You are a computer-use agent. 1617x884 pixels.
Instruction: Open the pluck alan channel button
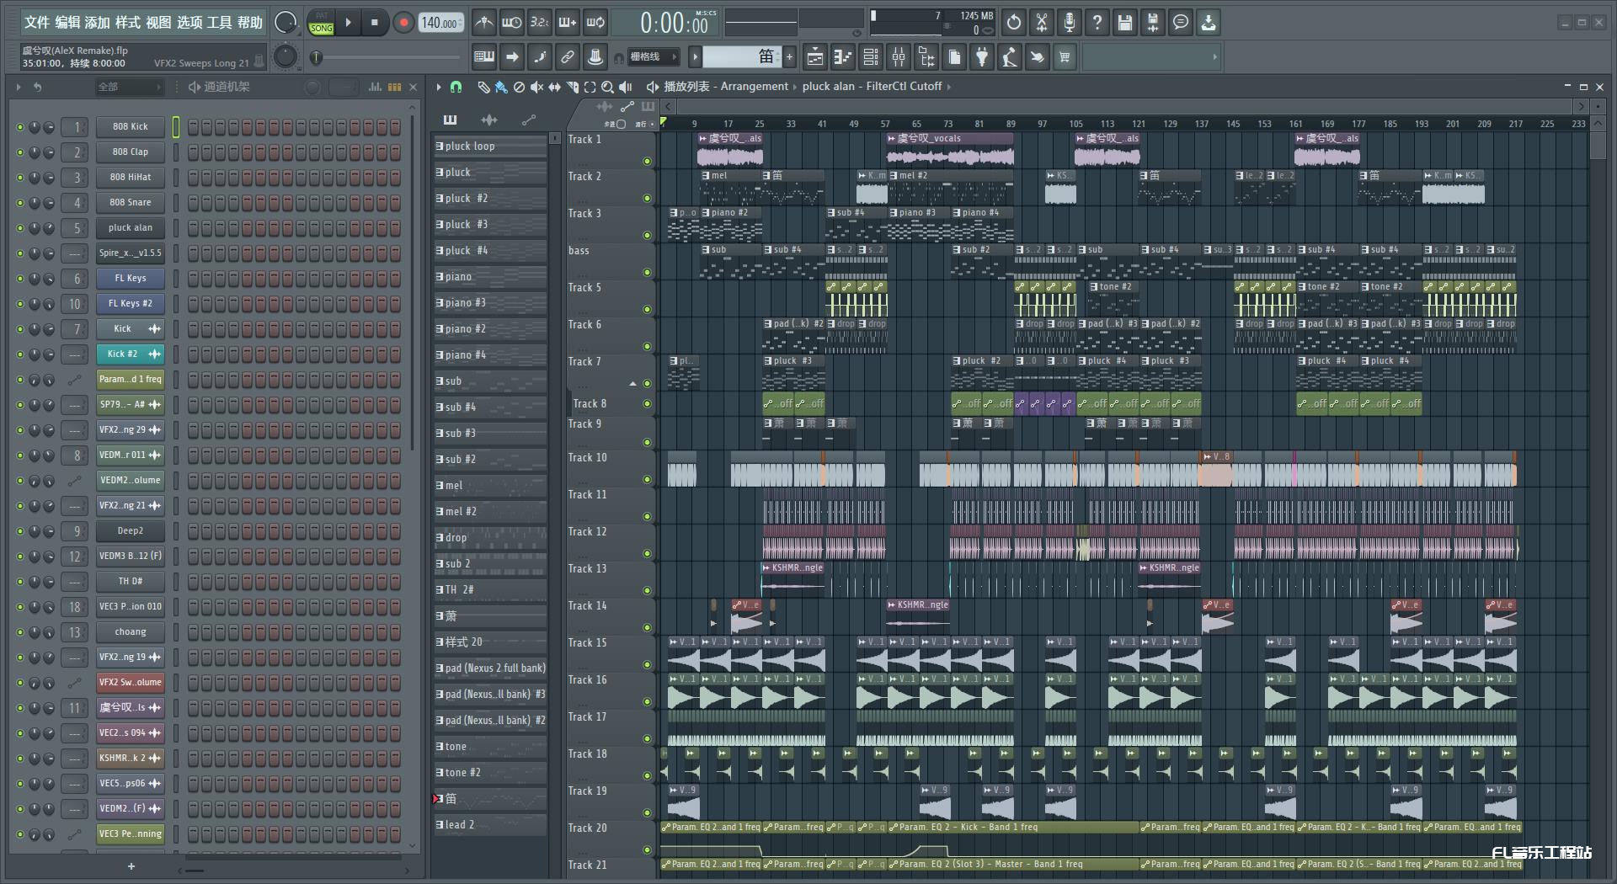(x=131, y=228)
